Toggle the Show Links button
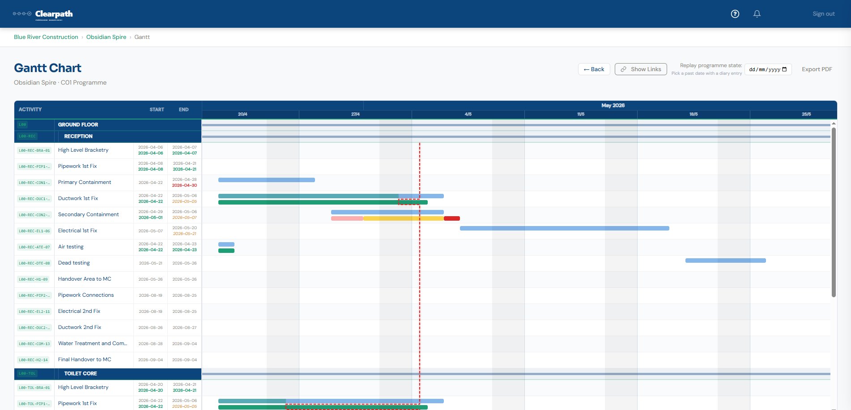 641,69
